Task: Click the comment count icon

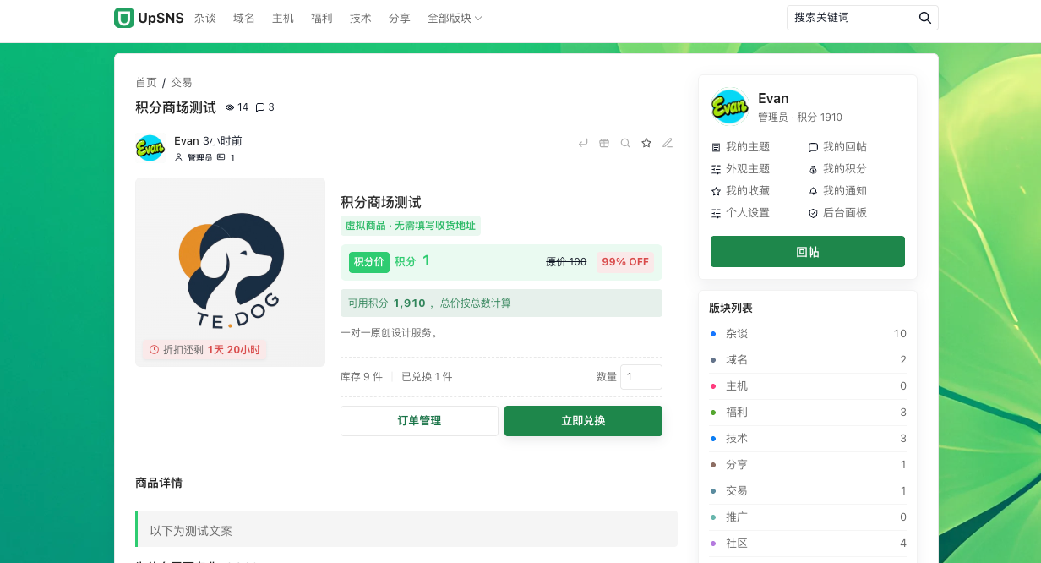Action: point(260,107)
